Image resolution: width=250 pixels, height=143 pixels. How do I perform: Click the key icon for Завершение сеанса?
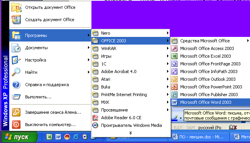(x=16, y=112)
